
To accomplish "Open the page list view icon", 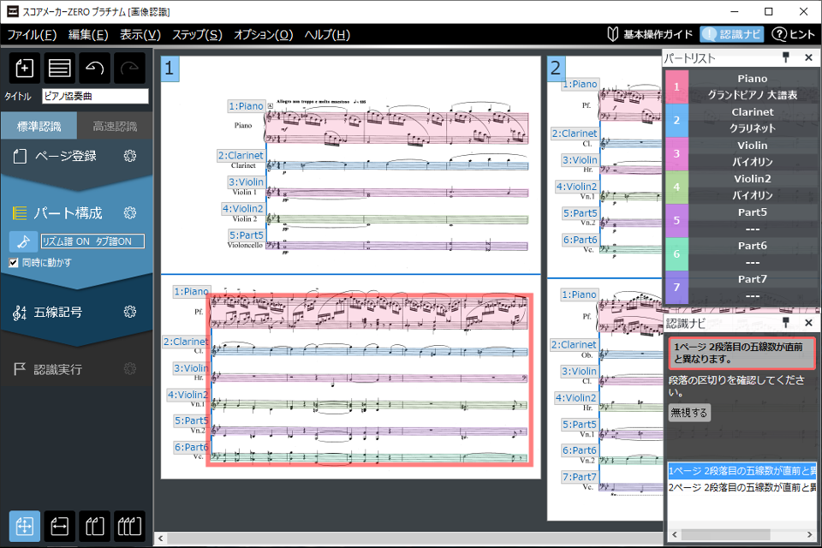I will pos(59,68).
